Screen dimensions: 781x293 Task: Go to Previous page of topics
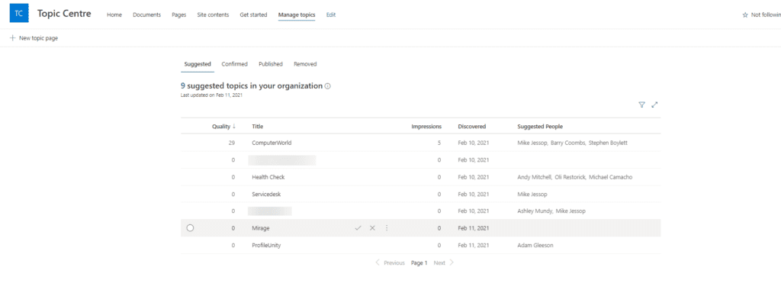(x=390, y=263)
